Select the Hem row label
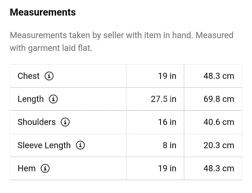The height and width of the screenshot is (193, 252). coord(27,168)
